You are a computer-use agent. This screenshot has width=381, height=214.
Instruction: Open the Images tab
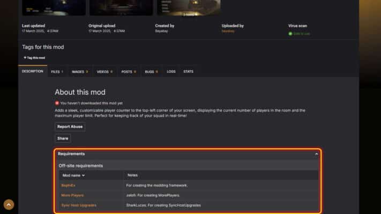pos(79,71)
